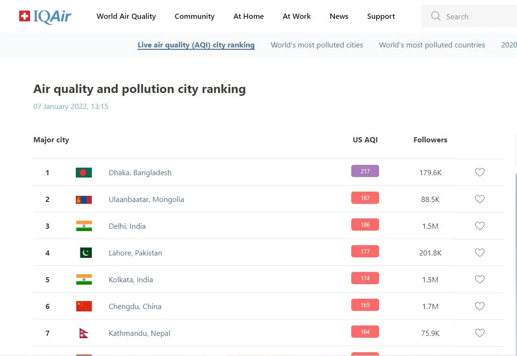Favorite Kathmandu with the heart icon

[x=480, y=333]
